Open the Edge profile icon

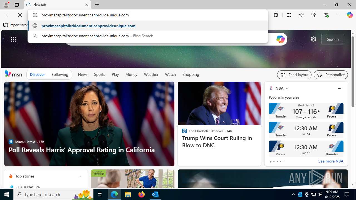point(6,5)
